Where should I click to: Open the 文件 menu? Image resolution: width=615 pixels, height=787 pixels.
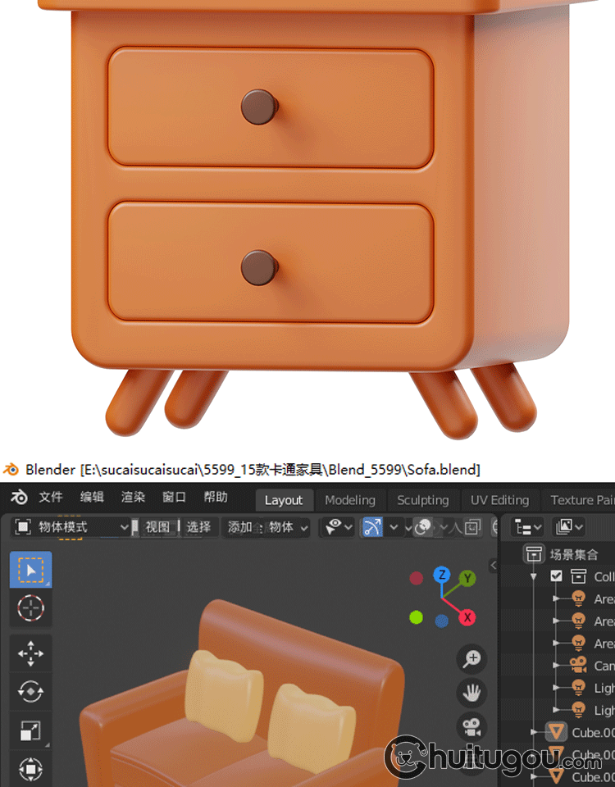pos(51,498)
